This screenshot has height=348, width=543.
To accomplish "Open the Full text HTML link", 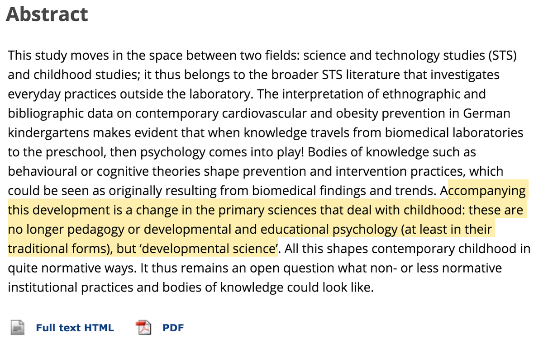I will 75,328.
